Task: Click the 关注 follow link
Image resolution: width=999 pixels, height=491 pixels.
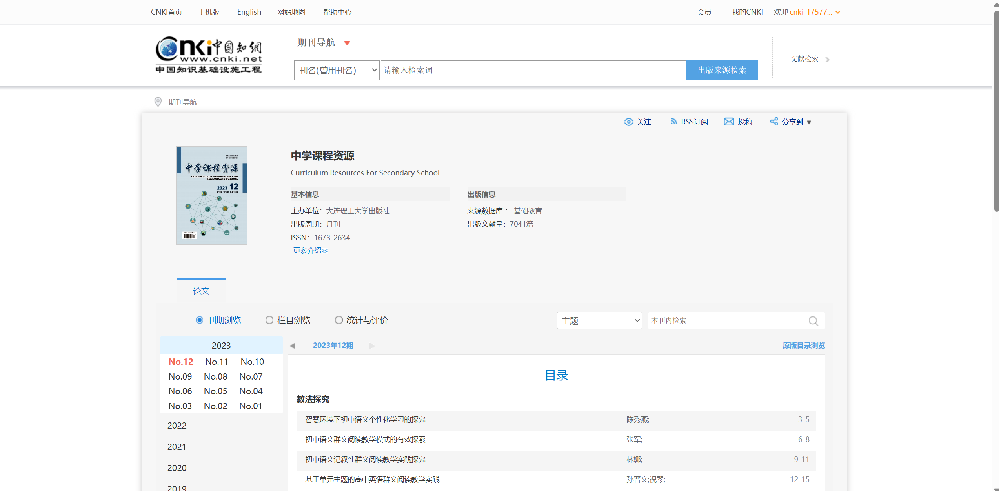Action: (x=644, y=122)
